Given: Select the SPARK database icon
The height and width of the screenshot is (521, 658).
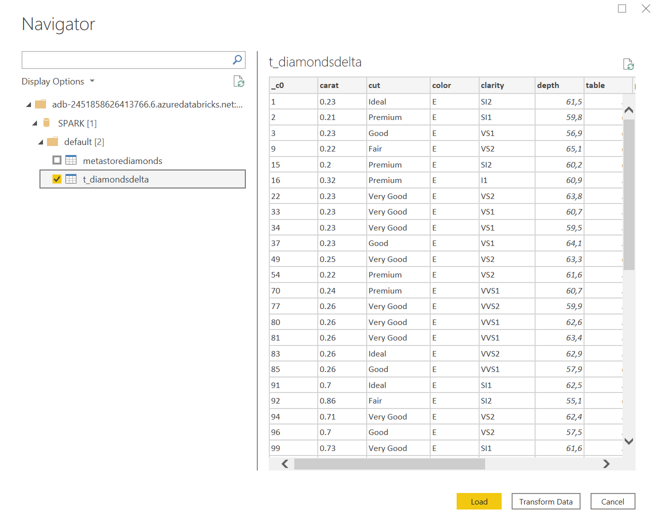Looking at the screenshot, I should tap(46, 122).
